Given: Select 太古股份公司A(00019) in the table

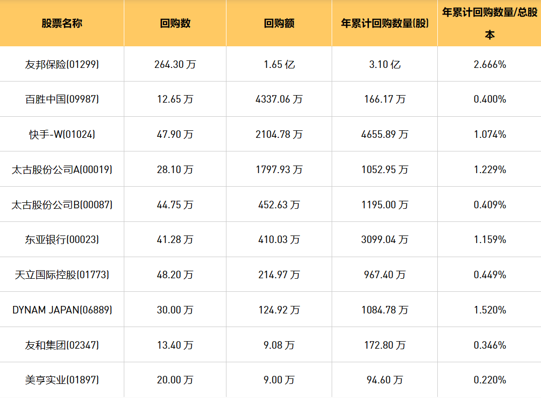Looking at the screenshot, I should [x=62, y=170].
